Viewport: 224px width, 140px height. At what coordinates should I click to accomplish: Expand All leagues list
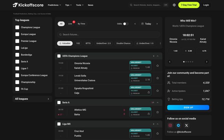tap(32, 99)
